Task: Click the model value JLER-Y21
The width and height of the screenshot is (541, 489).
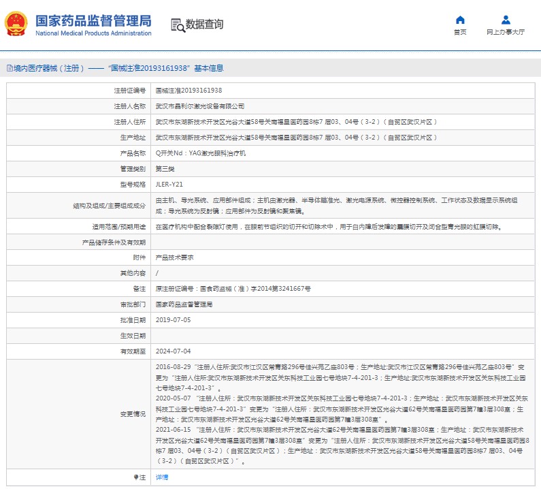Action: 169,184
